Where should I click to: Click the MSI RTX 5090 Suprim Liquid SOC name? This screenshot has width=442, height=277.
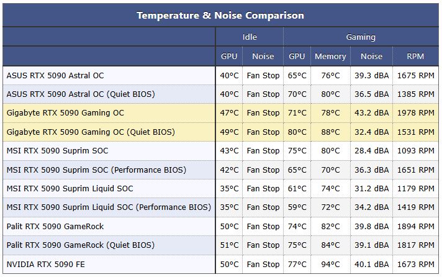70,188
